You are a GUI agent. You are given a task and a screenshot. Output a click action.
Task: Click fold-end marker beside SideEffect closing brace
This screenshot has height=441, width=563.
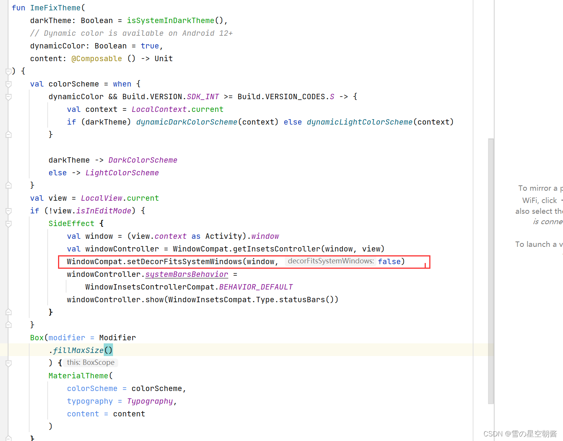8,312
